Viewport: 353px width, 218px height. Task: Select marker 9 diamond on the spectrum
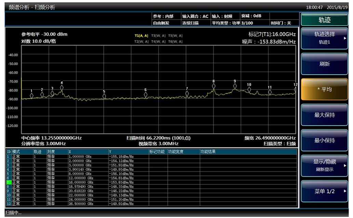(235, 87)
